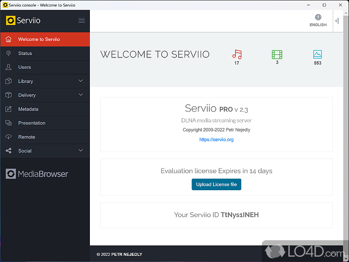Image resolution: width=349 pixels, height=262 pixels.
Task: Close the Serviio console window
Action: 340,5
